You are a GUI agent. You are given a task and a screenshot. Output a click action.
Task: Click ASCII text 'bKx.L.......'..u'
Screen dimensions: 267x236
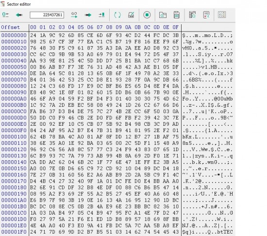click(x=207, y=137)
